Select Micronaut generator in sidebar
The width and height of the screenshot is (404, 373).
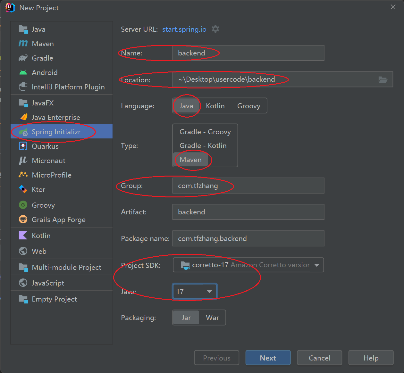click(x=62, y=161)
